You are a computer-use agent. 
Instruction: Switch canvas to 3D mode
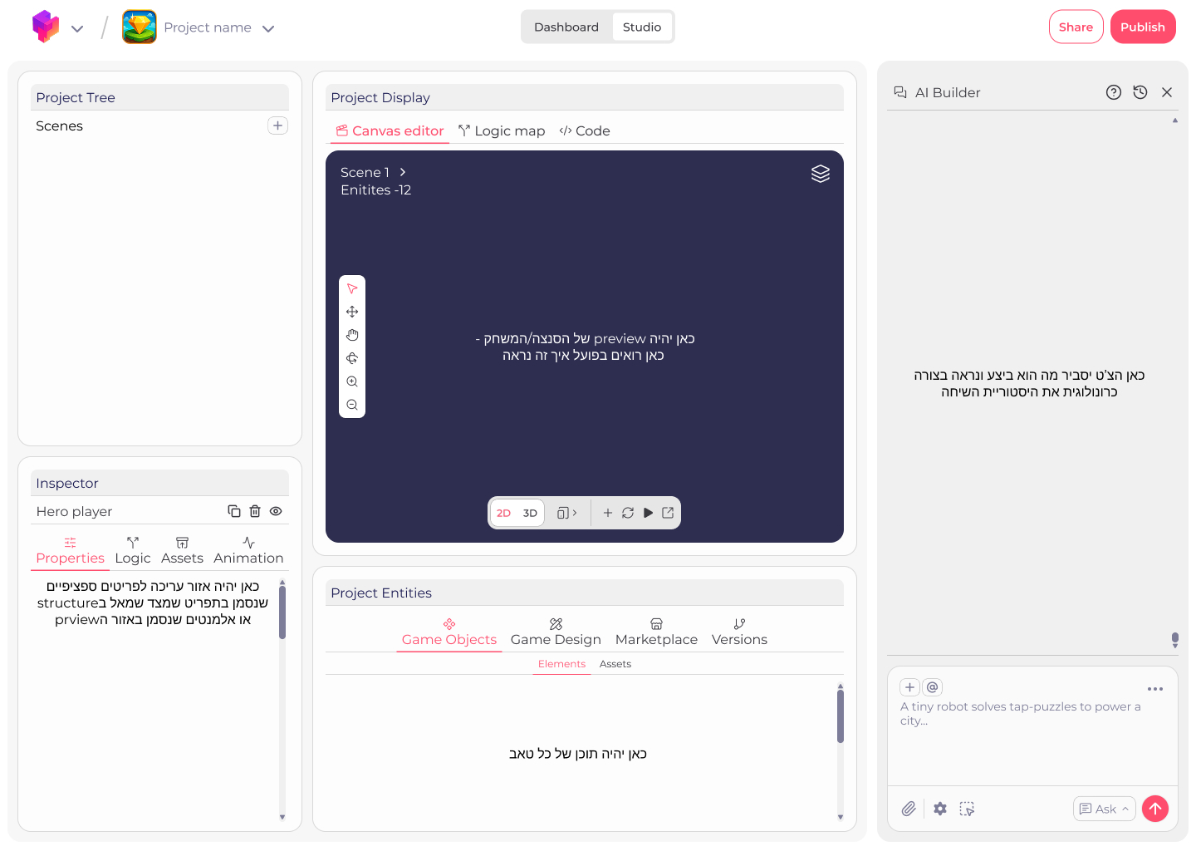tap(530, 513)
